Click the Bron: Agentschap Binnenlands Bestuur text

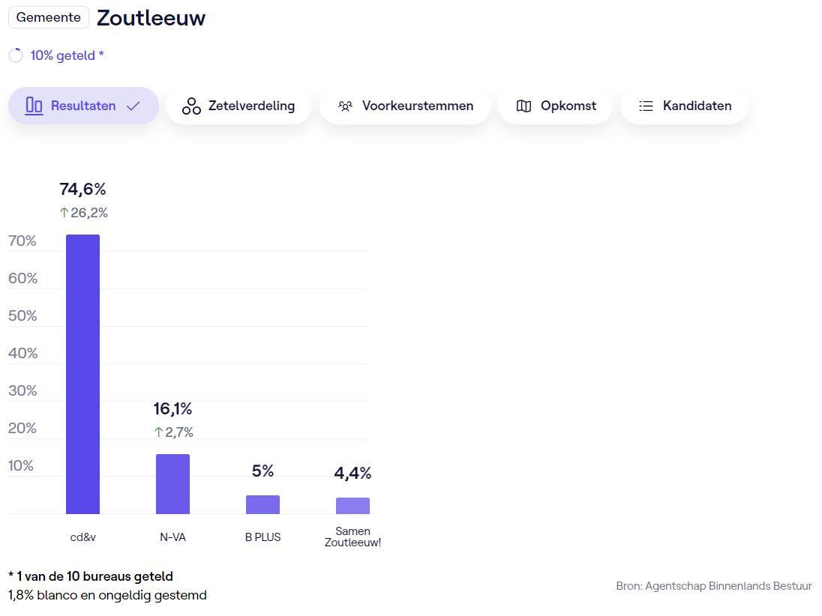pyautogui.click(x=713, y=586)
